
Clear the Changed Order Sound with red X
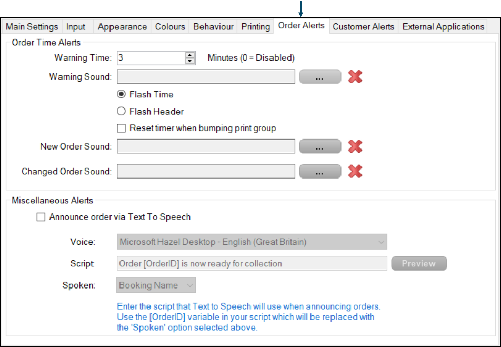tap(355, 171)
